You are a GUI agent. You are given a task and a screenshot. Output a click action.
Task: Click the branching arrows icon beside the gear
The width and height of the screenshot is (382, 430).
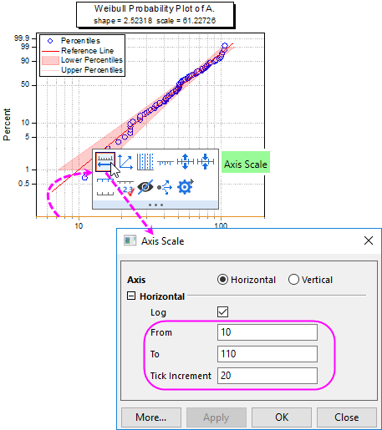pos(165,187)
